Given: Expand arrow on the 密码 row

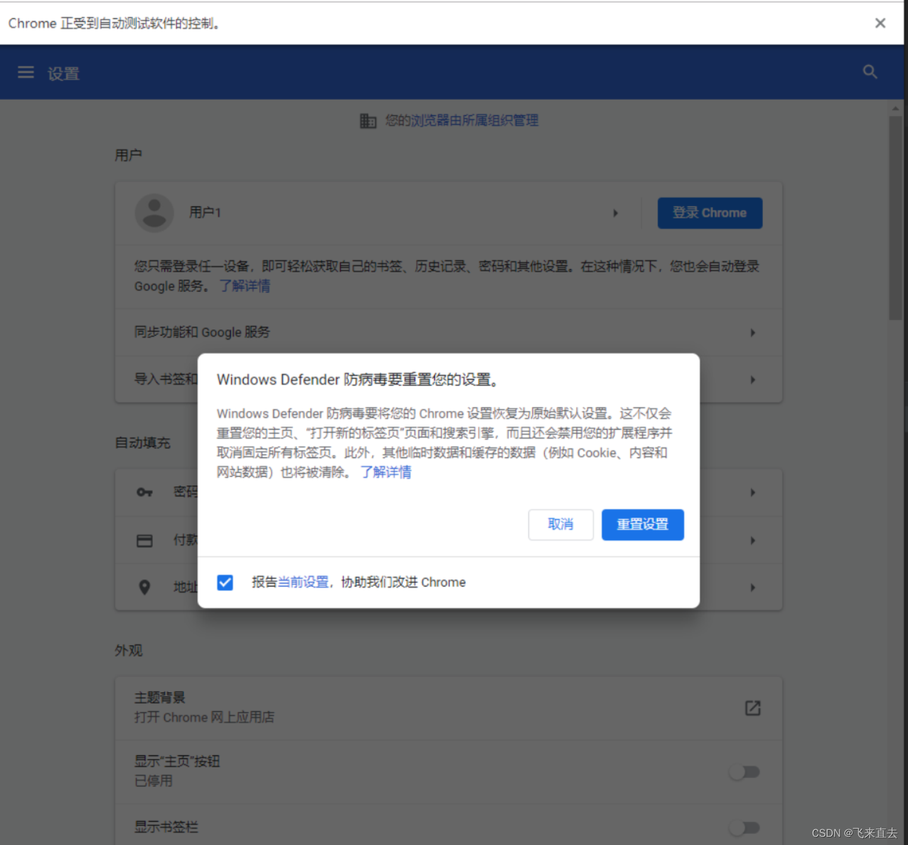Looking at the screenshot, I should click(753, 492).
